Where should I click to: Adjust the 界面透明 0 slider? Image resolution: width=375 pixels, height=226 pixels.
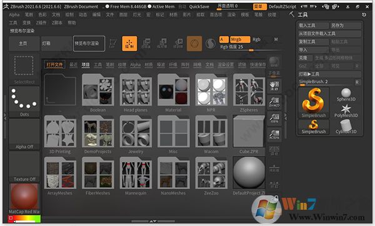click(234, 7)
